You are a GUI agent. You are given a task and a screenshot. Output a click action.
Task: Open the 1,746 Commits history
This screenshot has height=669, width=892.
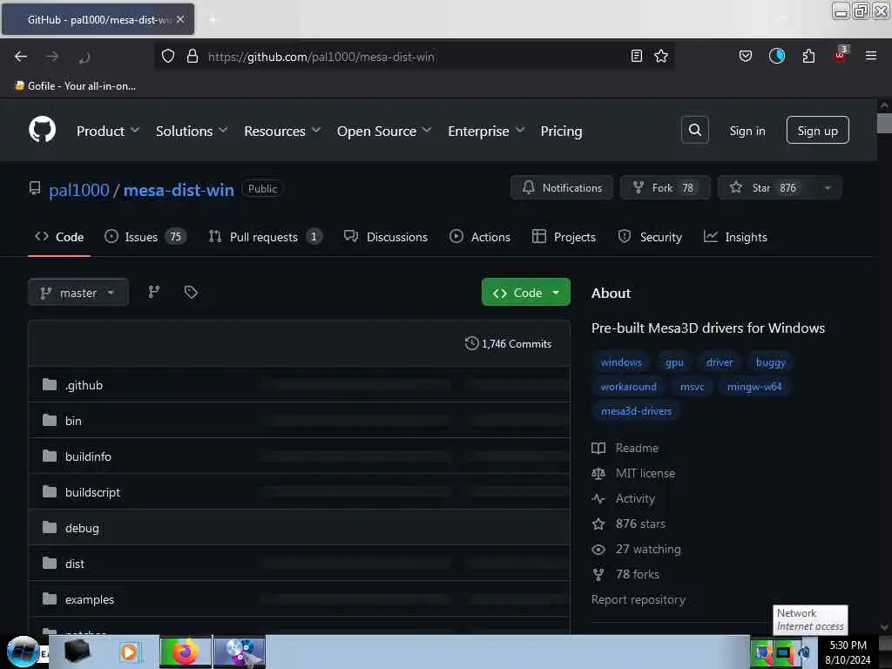tap(508, 343)
